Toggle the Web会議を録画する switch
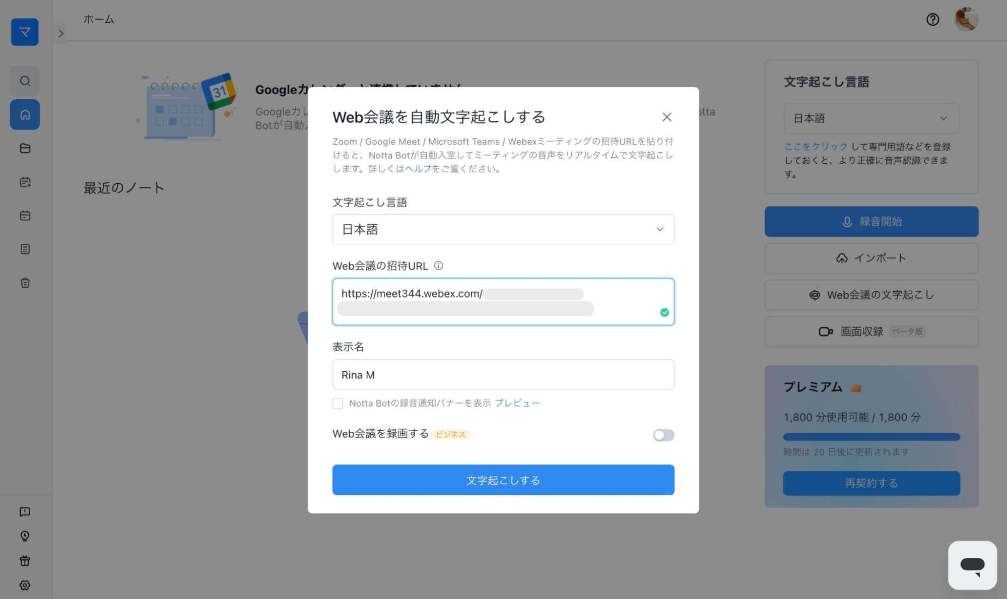 tap(662, 434)
